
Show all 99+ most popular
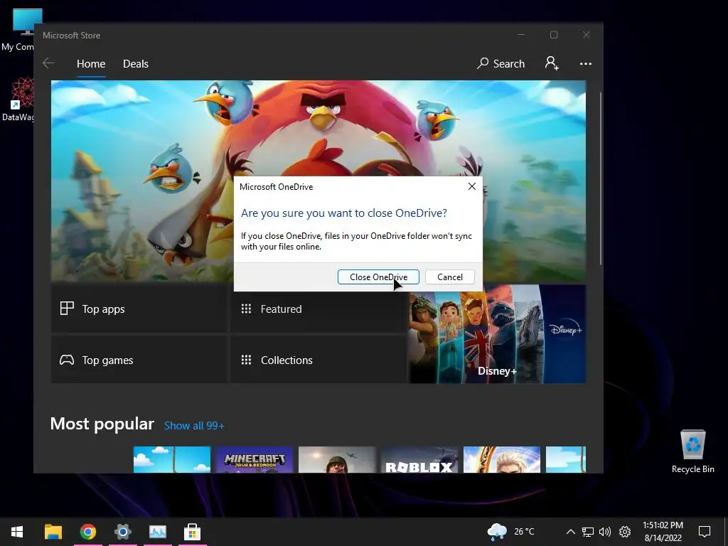point(194,426)
